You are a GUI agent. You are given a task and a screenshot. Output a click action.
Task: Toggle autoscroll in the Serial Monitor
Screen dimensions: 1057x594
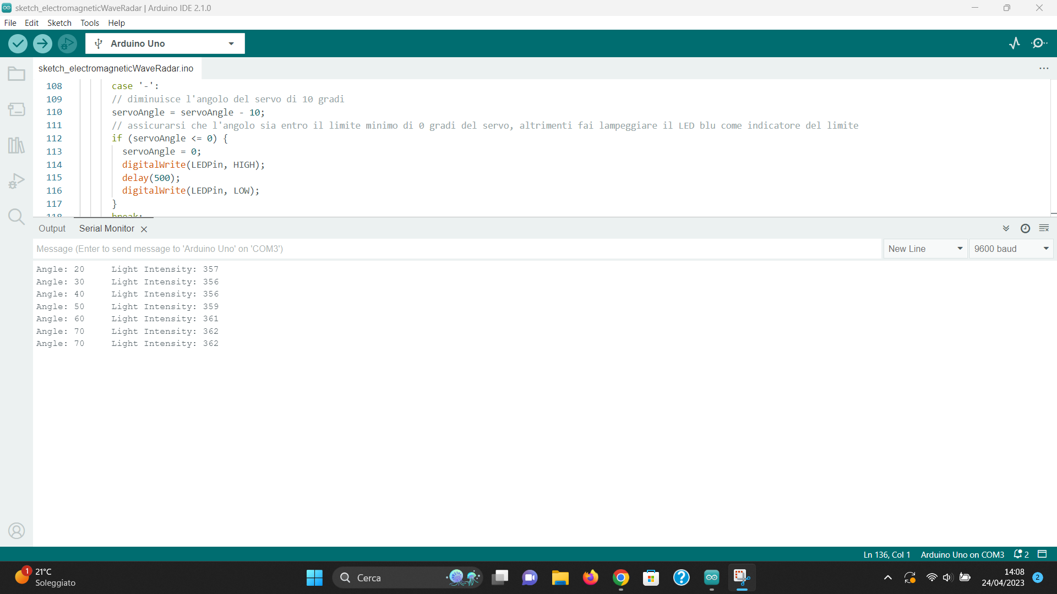pyautogui.click(x=1006, y=228)
